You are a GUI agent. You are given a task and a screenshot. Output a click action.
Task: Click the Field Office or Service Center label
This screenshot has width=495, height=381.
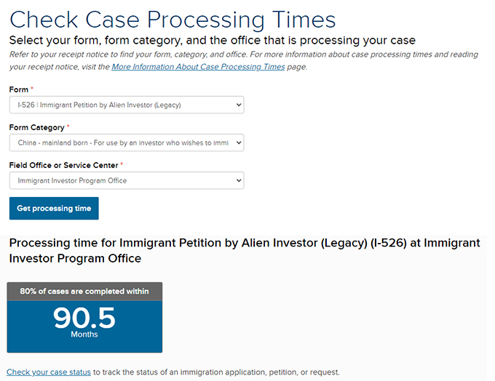[x=63, y=165]
